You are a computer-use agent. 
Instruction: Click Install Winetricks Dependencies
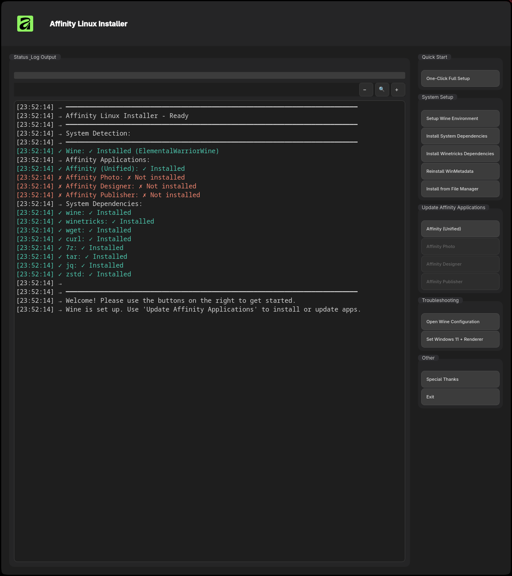click(460, 154)
